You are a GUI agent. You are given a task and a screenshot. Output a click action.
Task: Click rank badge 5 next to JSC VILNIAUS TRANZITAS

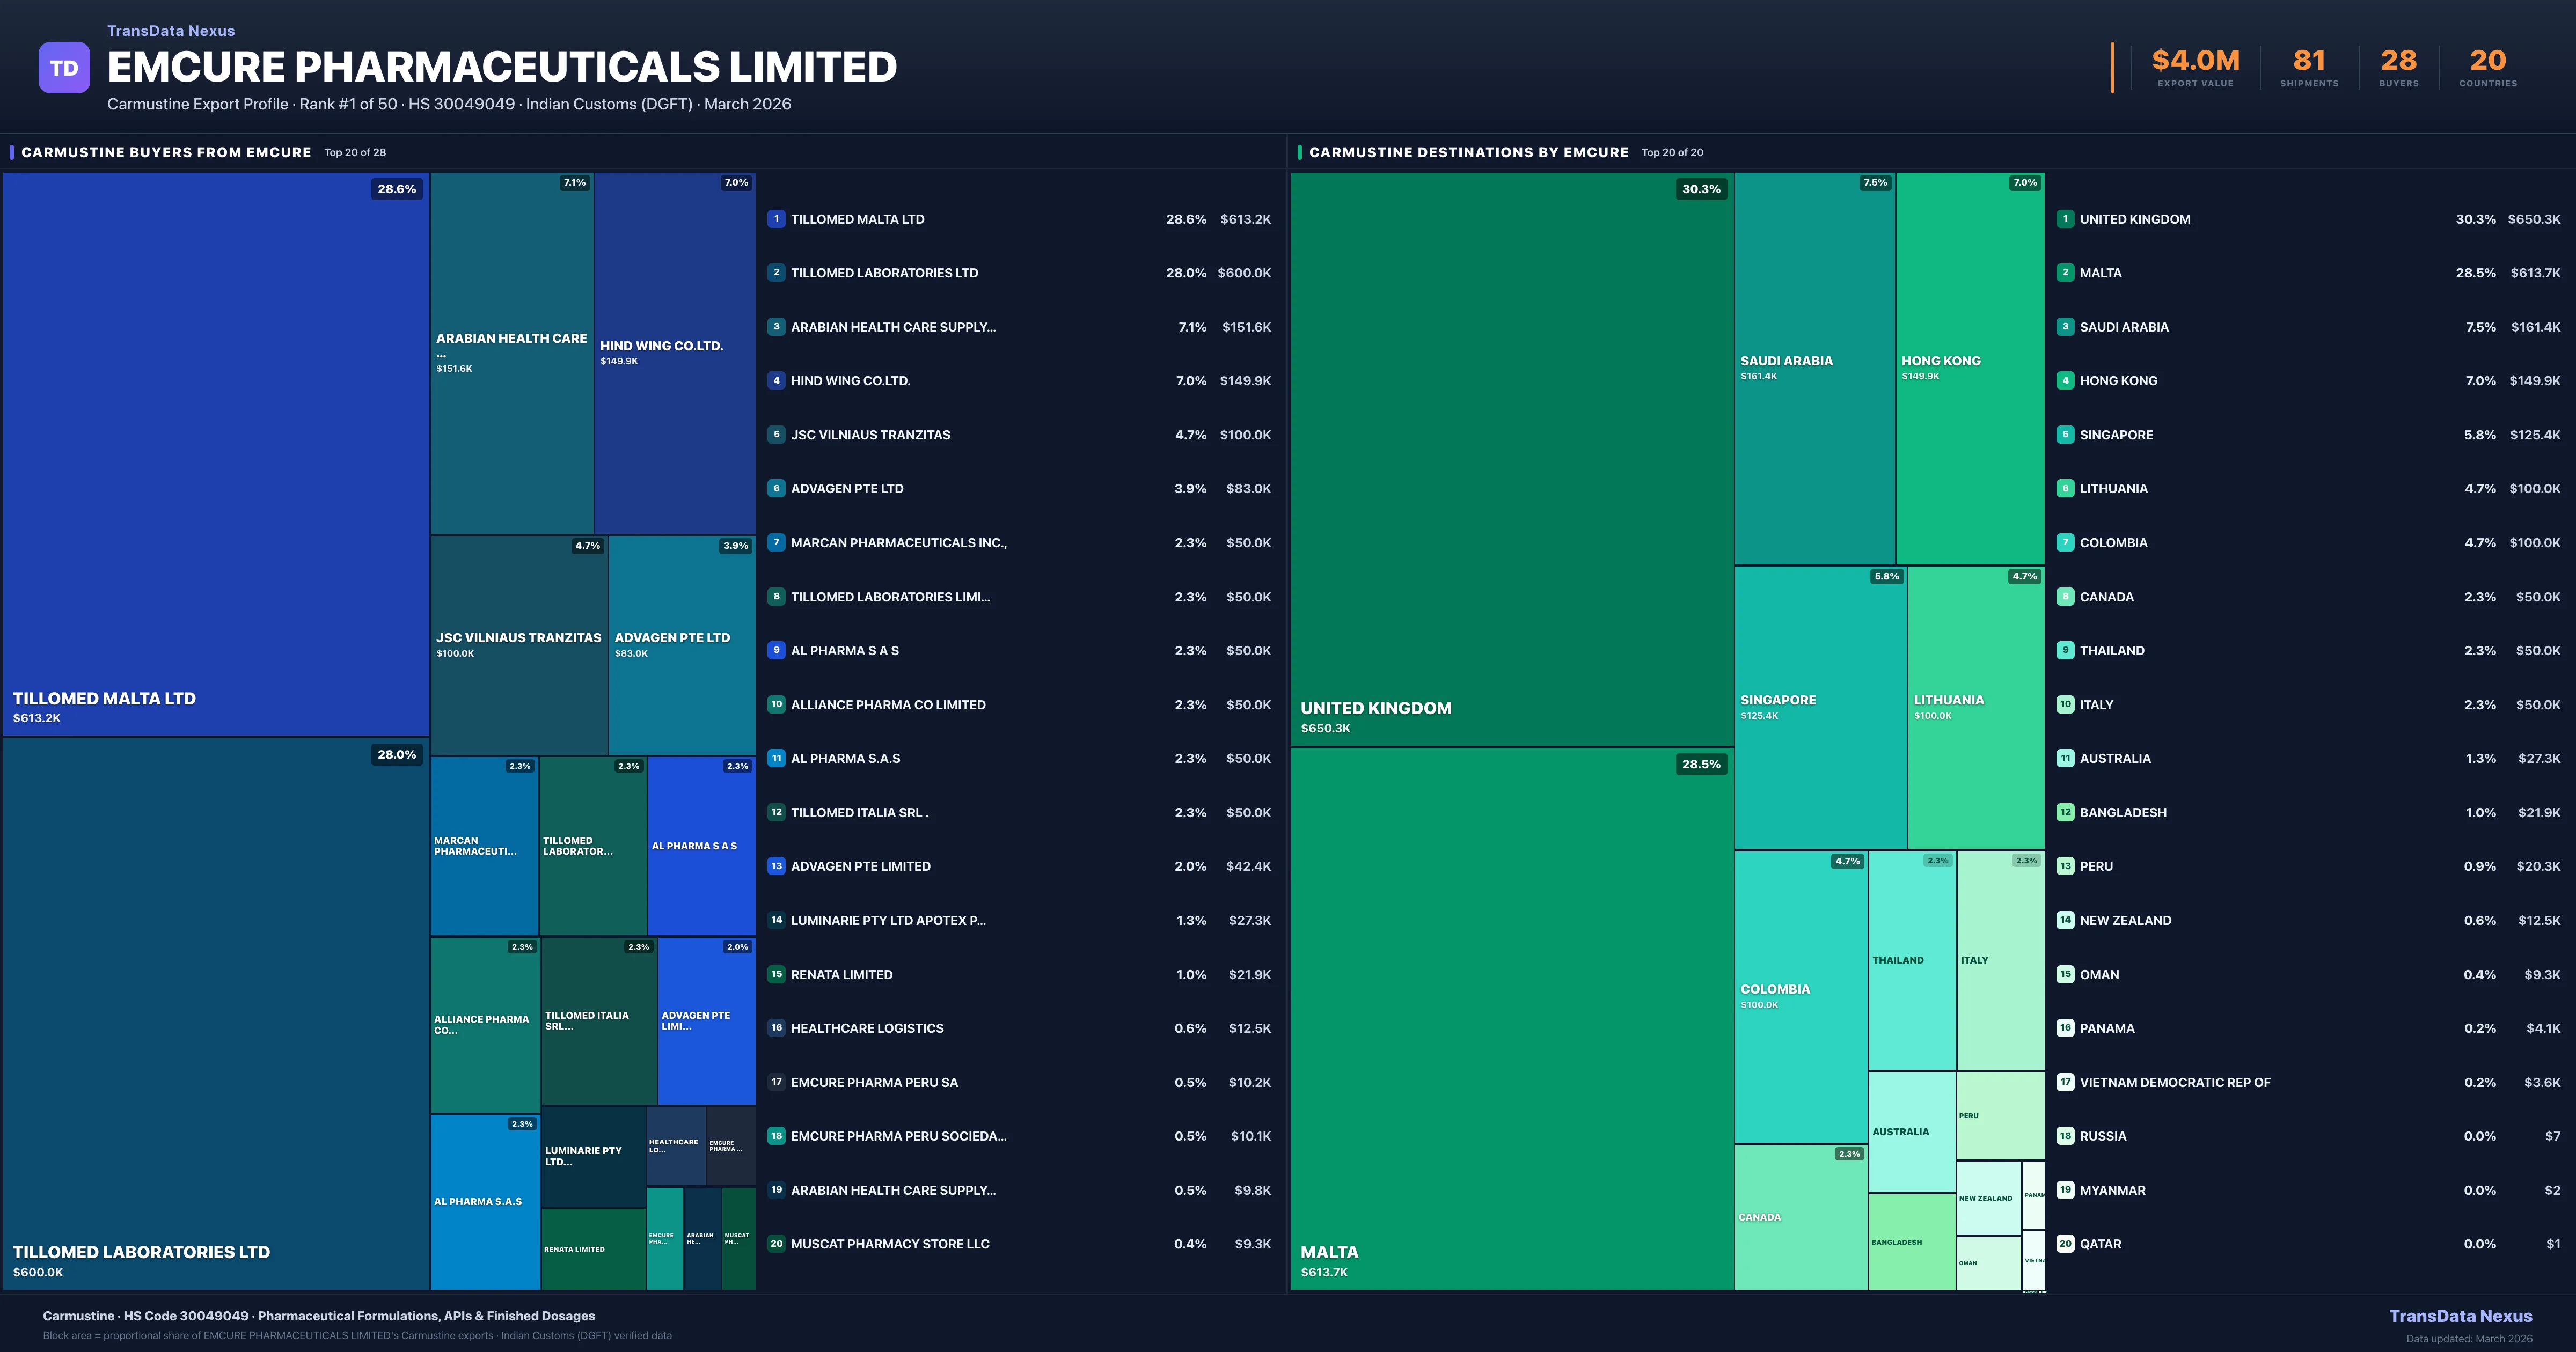pyautogui.click(x=776, y=435)
